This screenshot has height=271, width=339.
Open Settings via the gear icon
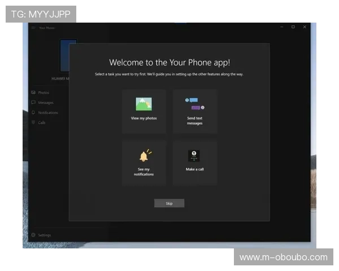pyautogui.click(x=33, y=235)
